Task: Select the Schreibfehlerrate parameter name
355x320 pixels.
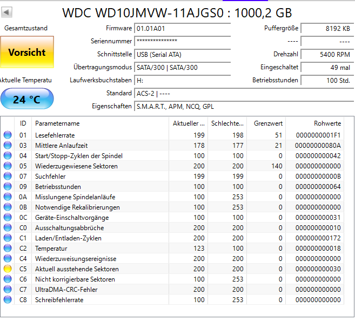Action: click(59, 300)
